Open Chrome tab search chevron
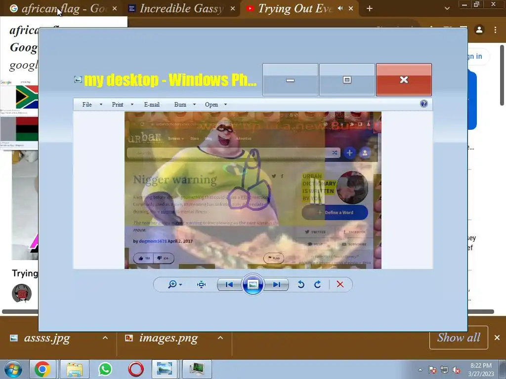The height and width of the screenshot is (379, 506). pyautogui.click(x=447, y=8)
